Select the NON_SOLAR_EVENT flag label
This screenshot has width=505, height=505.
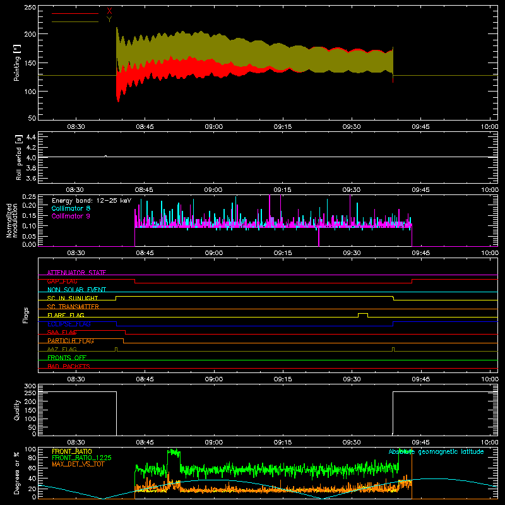(x=76, y=290)
